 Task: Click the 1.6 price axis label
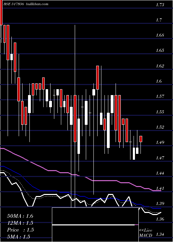click(x=159, y=81)
